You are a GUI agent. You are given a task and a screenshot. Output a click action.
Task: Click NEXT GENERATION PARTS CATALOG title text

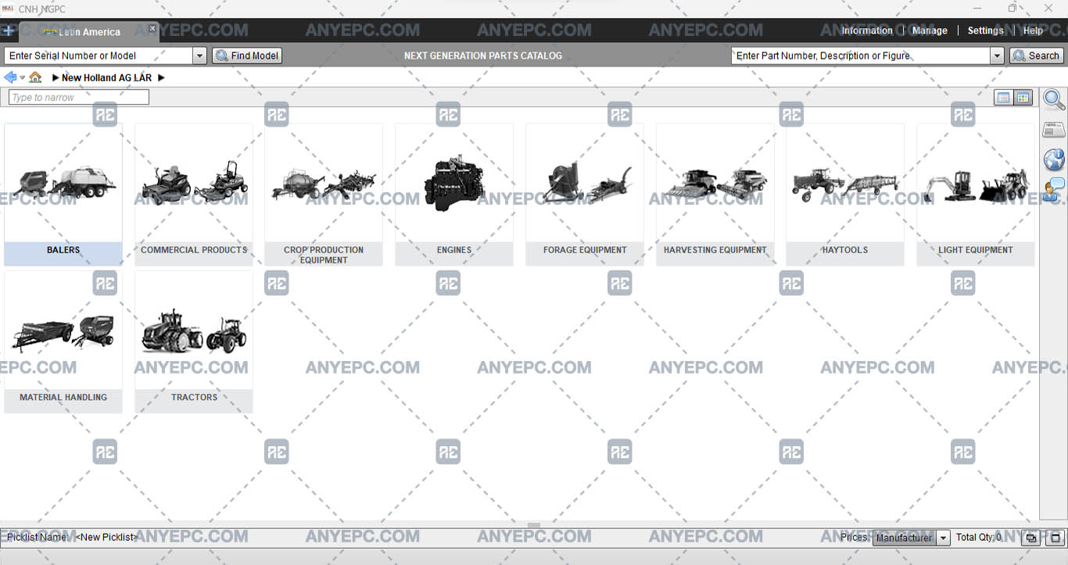click(483, 55)
